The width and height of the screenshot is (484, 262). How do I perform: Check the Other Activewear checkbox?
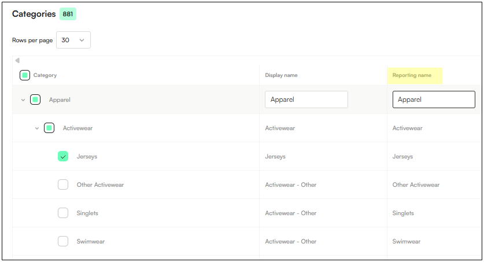63,184
